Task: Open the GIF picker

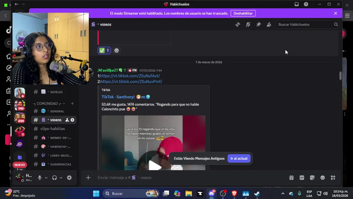Action: click(x=302, y=178)
